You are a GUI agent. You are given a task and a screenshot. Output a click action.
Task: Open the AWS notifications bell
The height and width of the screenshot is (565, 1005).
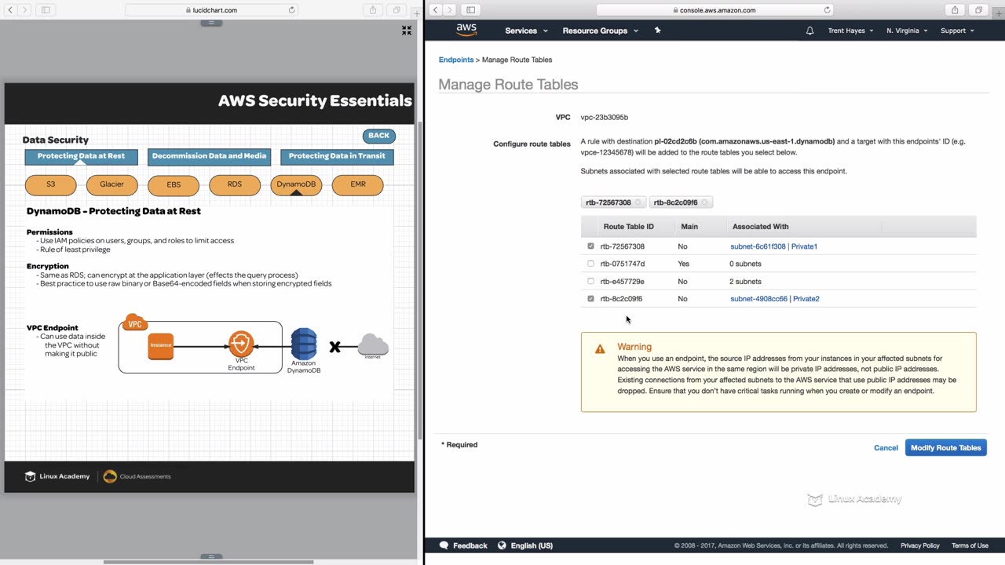(809, 31)
